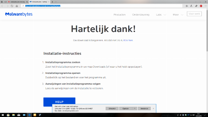Expand the Opslaan options arrow
Screen dimensions: 208x117
click(x=135, y=108)
